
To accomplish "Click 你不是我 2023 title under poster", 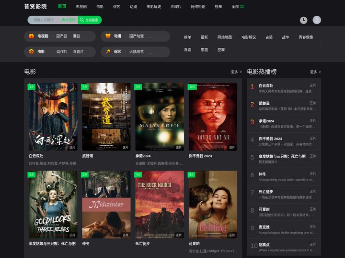I will (x=200, y=156).
